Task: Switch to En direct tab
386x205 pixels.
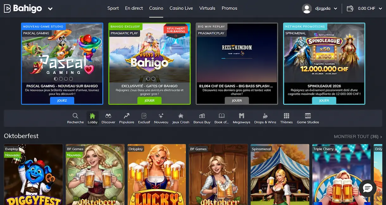Action: 134,8
